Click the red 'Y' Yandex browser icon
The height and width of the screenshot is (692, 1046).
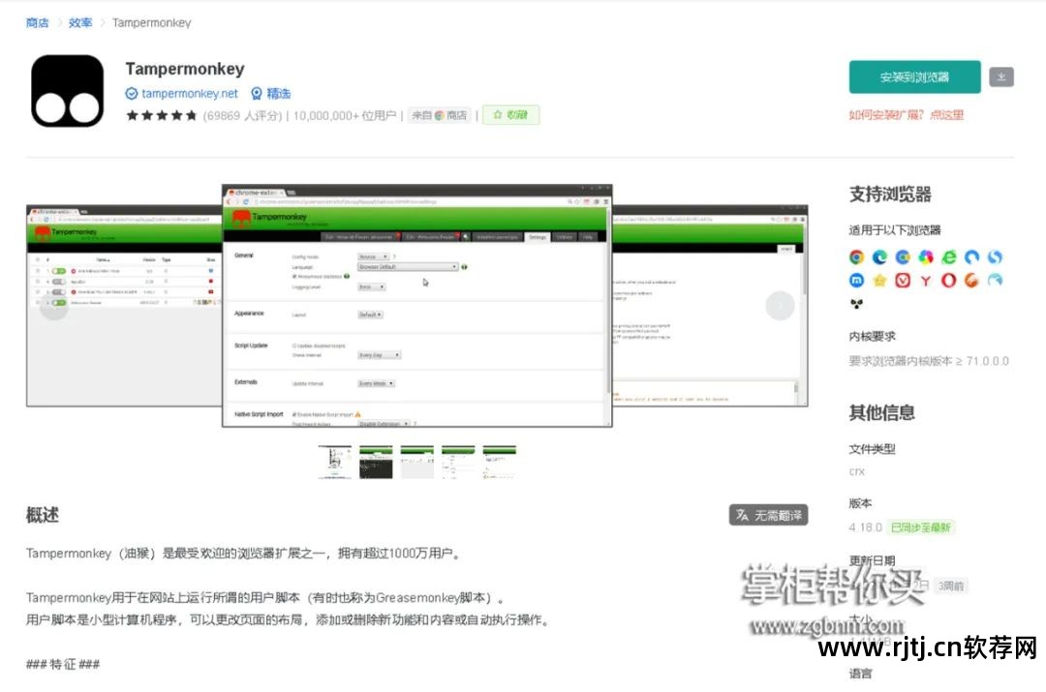point(925,281)
